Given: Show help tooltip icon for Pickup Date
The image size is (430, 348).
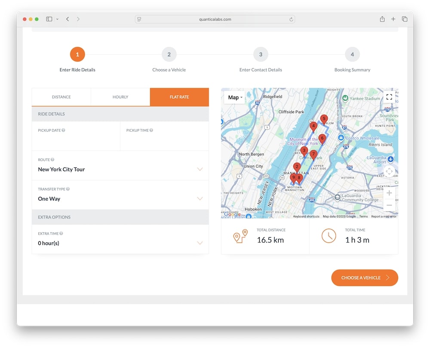Looking at the screenshot, I should click(x=63, y=130).
